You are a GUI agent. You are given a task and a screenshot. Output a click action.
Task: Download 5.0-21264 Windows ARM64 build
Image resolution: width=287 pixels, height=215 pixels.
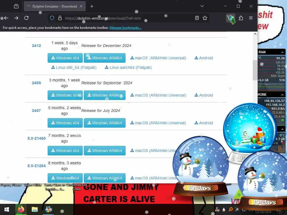point(105,178)
